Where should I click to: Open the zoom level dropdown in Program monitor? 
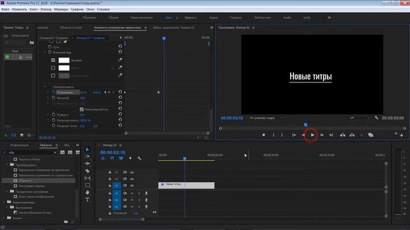click(x=266, y=118)
